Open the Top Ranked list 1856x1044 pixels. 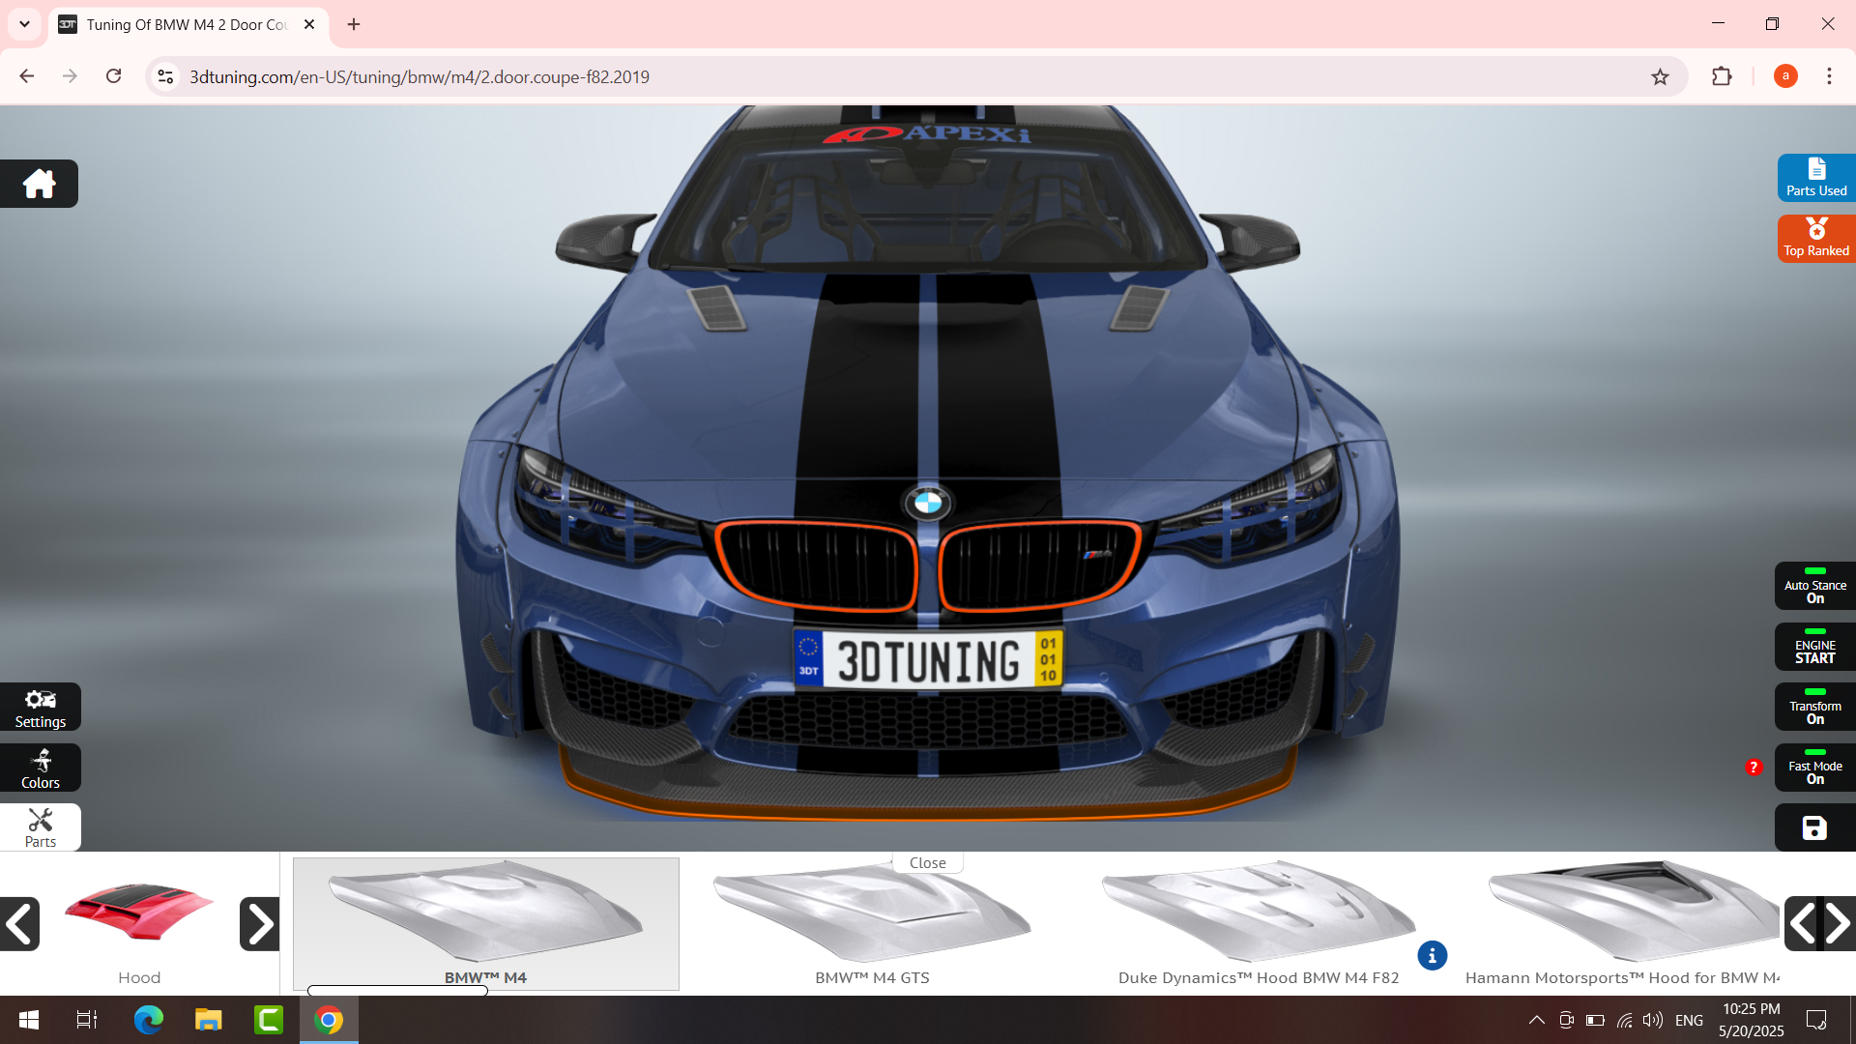(x=1816, y=238)
